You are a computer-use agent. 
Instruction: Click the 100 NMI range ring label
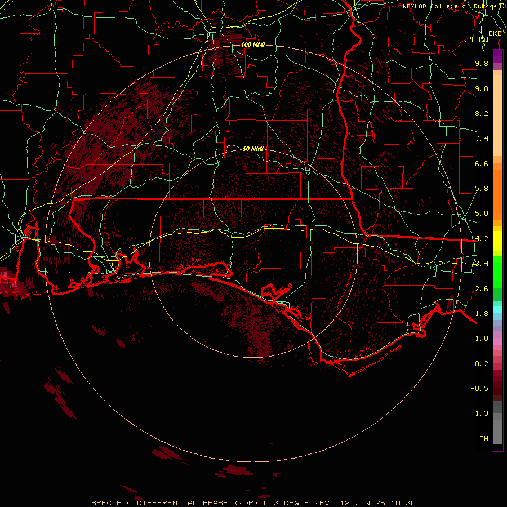[253, 45]
